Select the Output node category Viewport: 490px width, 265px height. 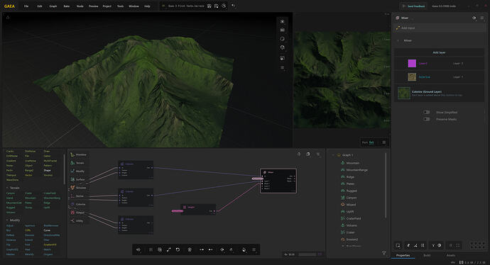pyautogui.click(x=77, y=213)
